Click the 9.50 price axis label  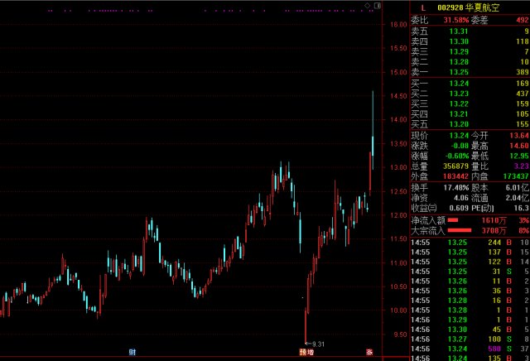tap(401, 335)
